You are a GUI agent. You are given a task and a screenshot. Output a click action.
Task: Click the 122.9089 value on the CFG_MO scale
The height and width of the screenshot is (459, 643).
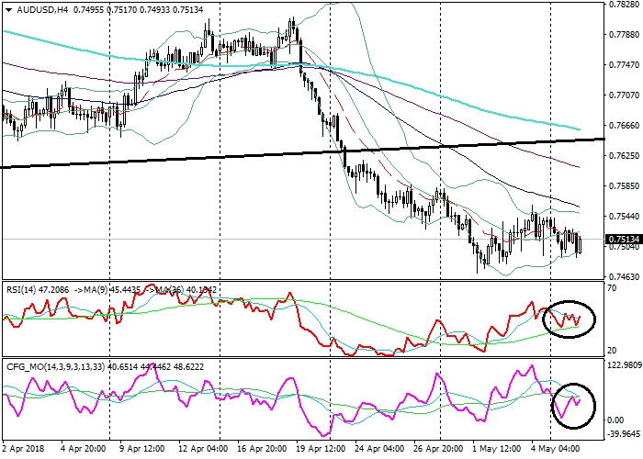tap(623, 366)
